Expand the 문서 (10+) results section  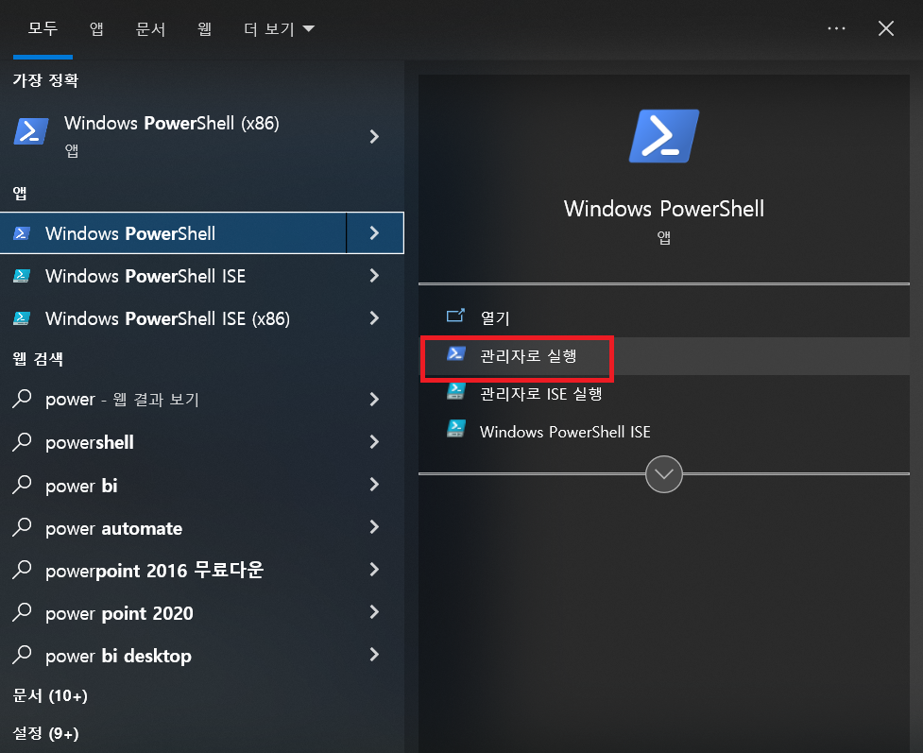point(44,695)
